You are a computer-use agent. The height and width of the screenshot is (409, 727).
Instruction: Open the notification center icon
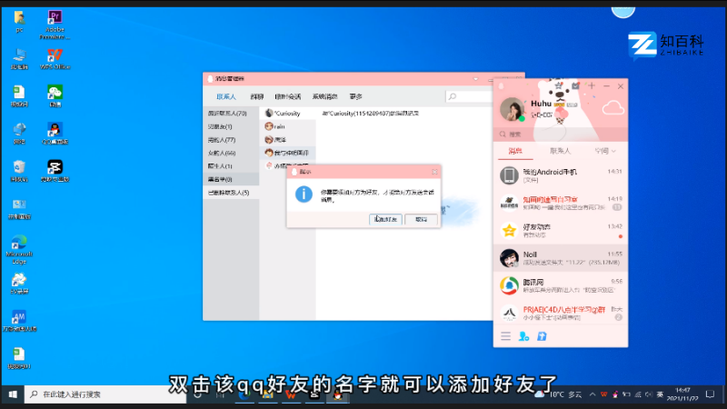pyautogui.click(x=710, y=394)
